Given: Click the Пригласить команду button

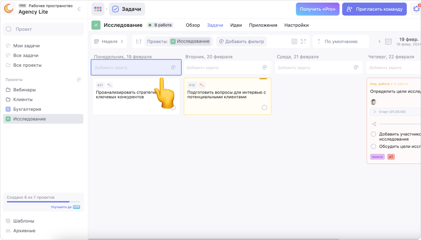Looking at the screenshot, I should [374, 9].
